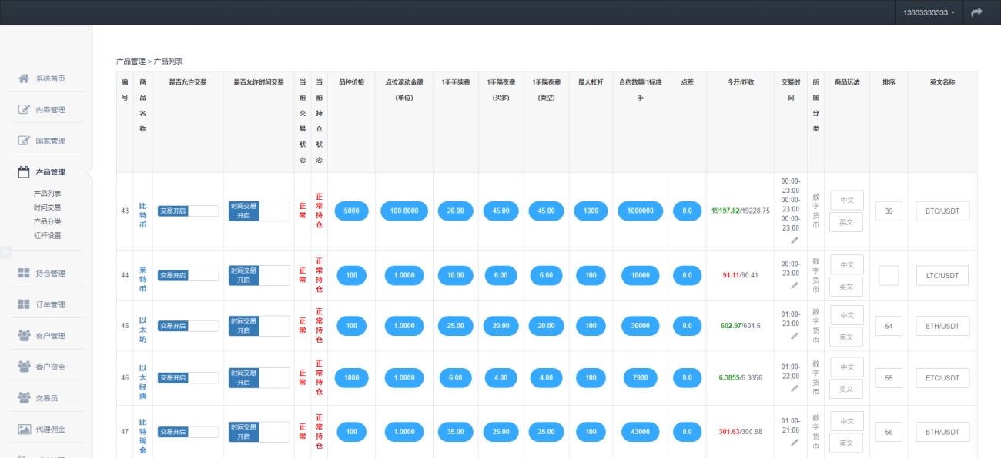The image size is (1001, 458).
Task: Click the 7900 contract quantity pill
Action: coord(641,377)
